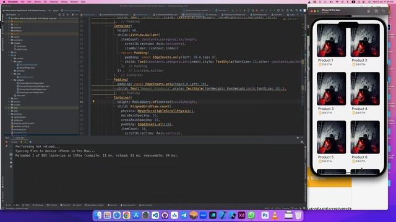396x222 pixels.
Task: Expand the images folder in project tree
Action: point(9,43)
